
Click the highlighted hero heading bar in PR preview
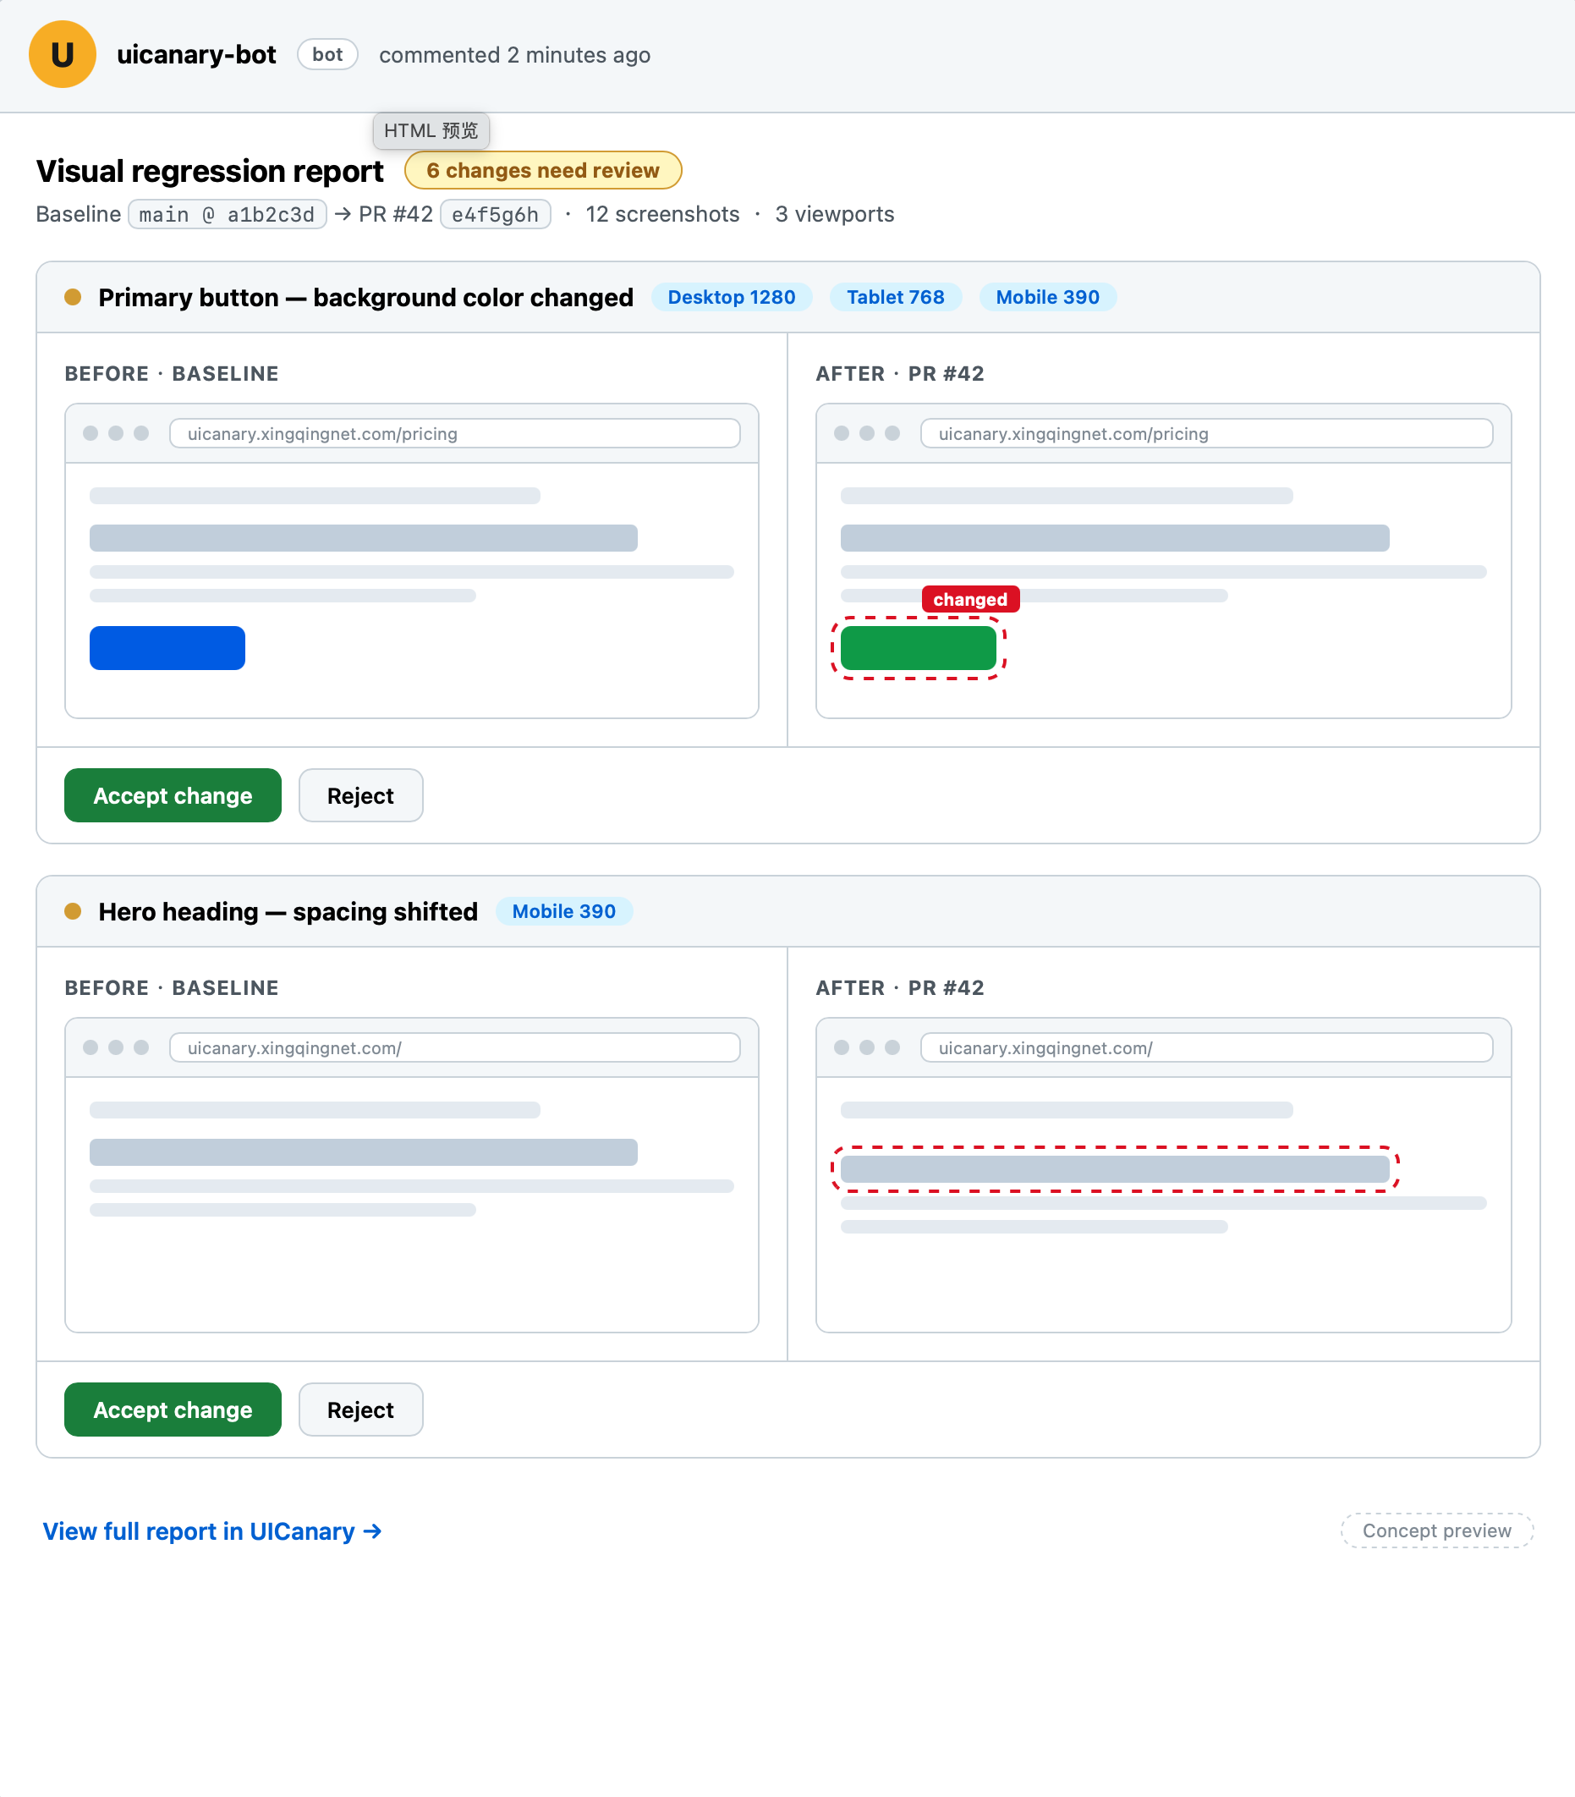[1115, 1169]
